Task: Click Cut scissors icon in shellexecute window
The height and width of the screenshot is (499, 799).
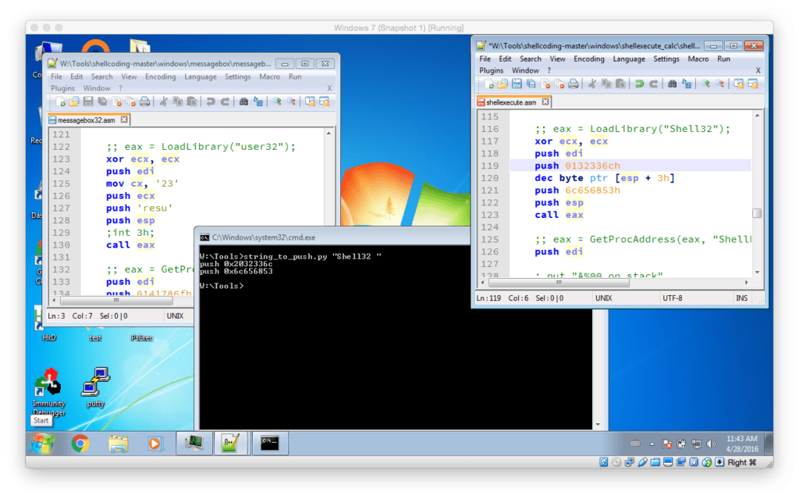Action: 591,84
